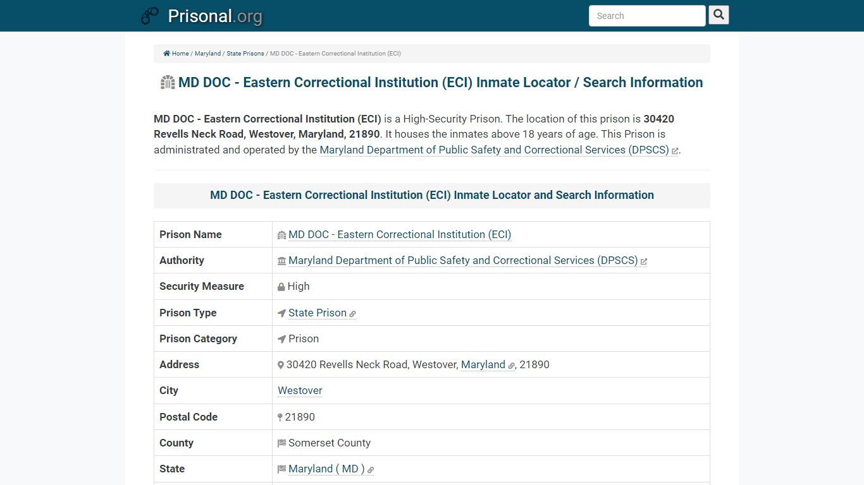This screenshot has height=485, width=864.
Task: Click prison icon in the Prison Name row
Action: 282,235
